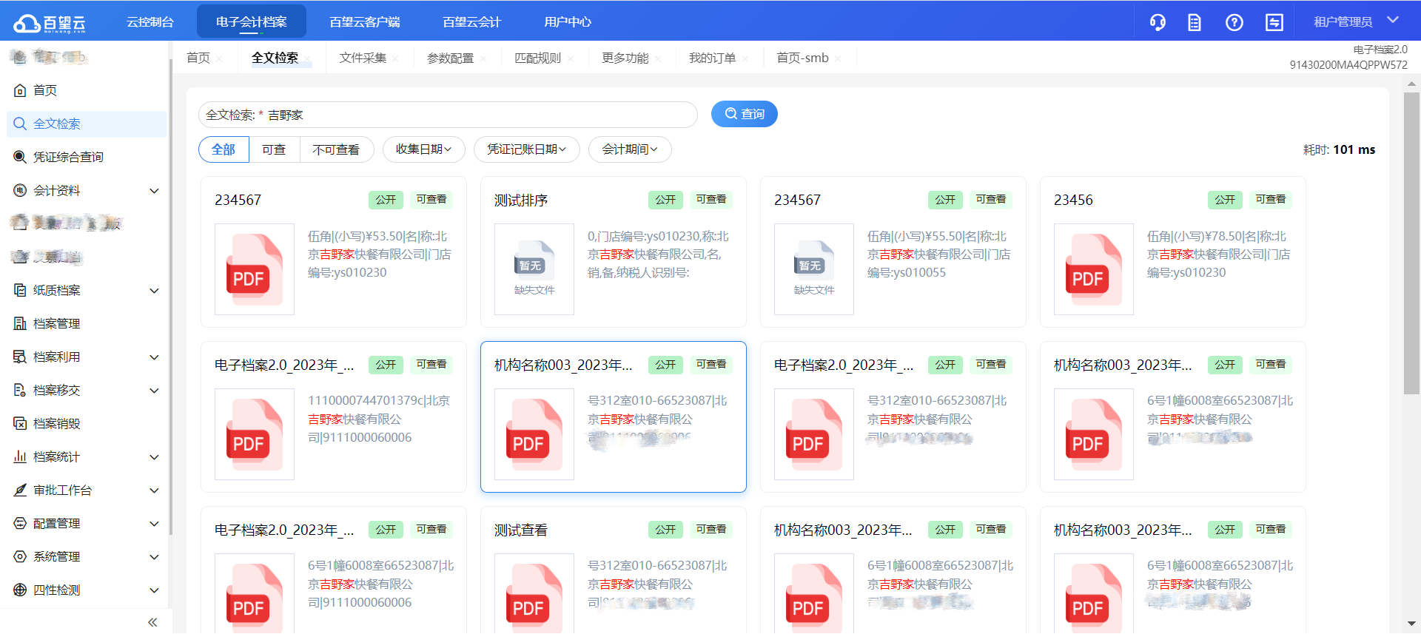Click the switch panel icon in top bar
Viewport: 1421px width, 634px height.
coord(1274,22)
